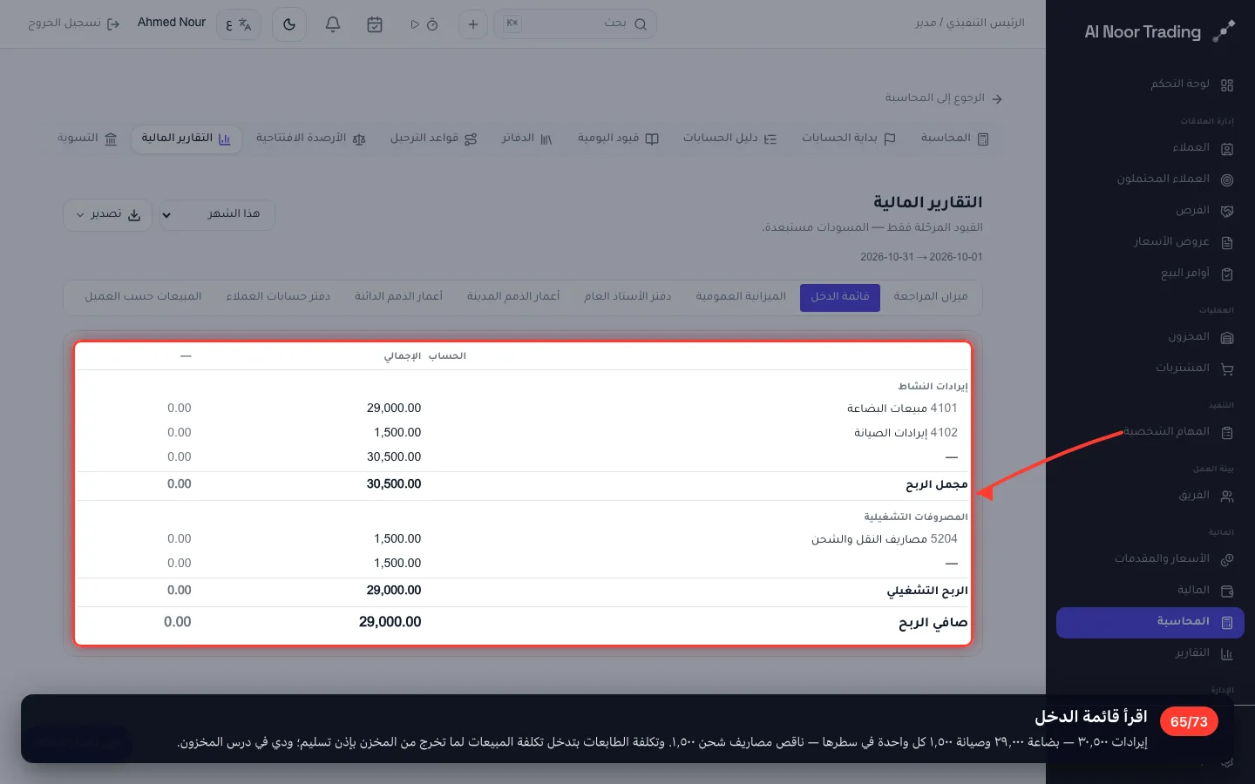Click the search field بحث
The width and height of the screenshot is (1255, 784).
tap(575, 24)
